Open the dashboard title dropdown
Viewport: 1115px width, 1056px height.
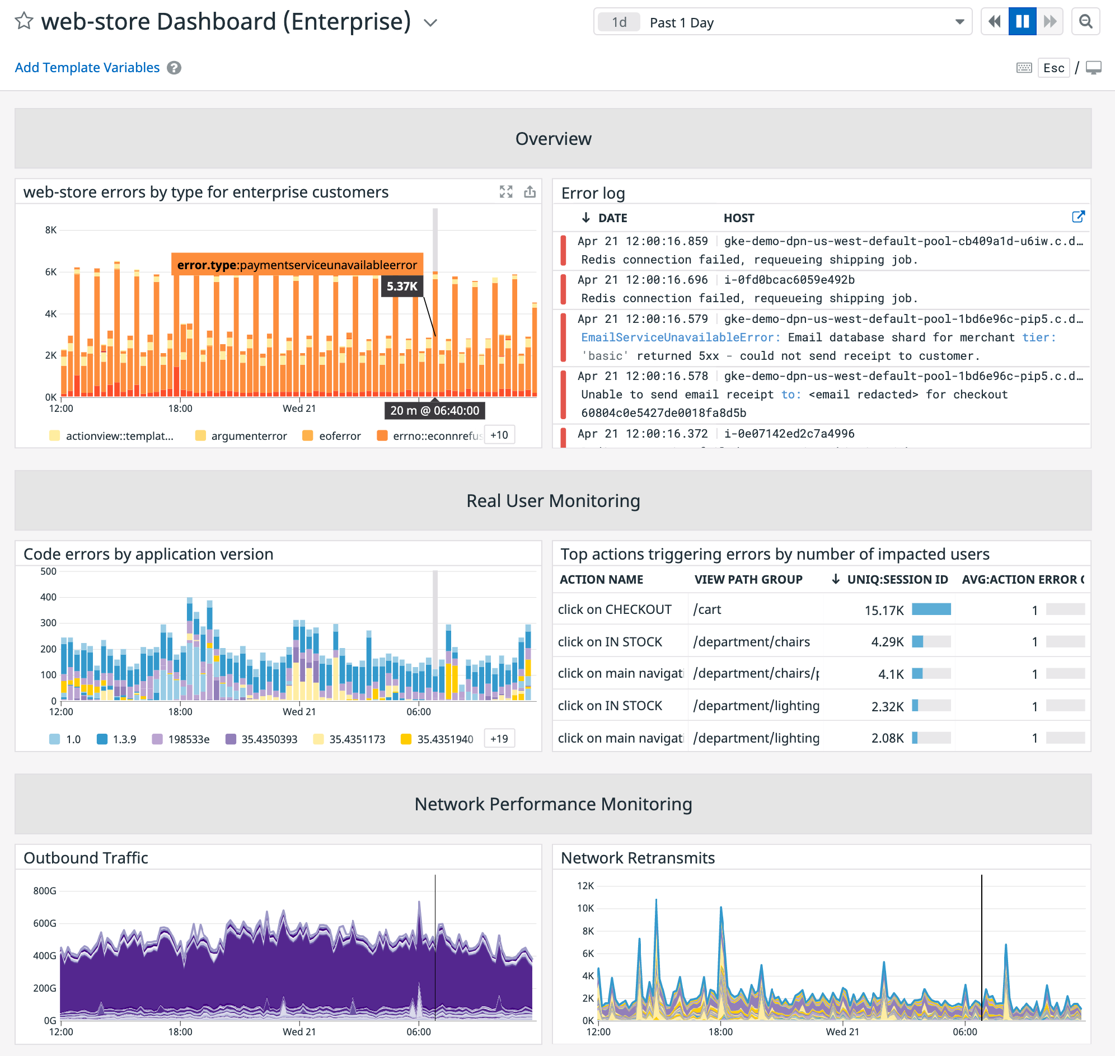click(x=430, y=23)
